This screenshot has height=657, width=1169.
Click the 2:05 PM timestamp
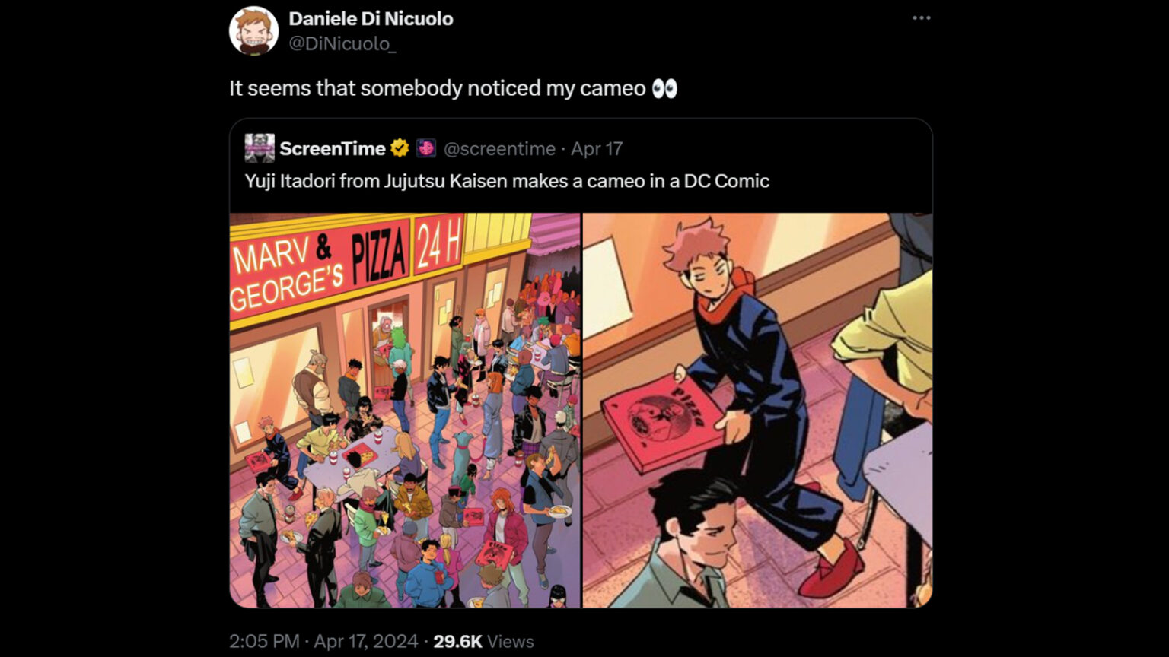(x=263, y=641)
